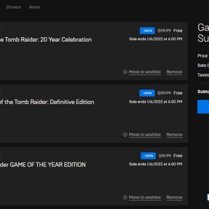This screenshot has height=209, width=209.
Task: Click the plus icon beside 20 Year Celebration wishlist
Action: [125, 72]
